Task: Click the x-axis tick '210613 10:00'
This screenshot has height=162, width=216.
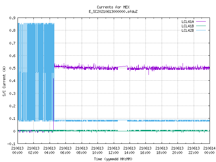Action: tap(98, 151)
